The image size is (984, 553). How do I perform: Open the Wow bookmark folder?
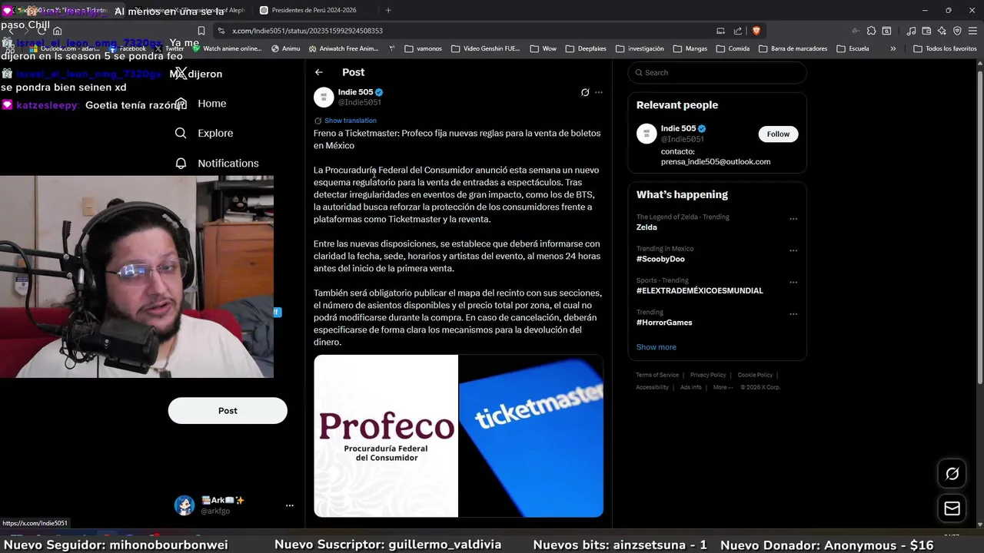543,48
